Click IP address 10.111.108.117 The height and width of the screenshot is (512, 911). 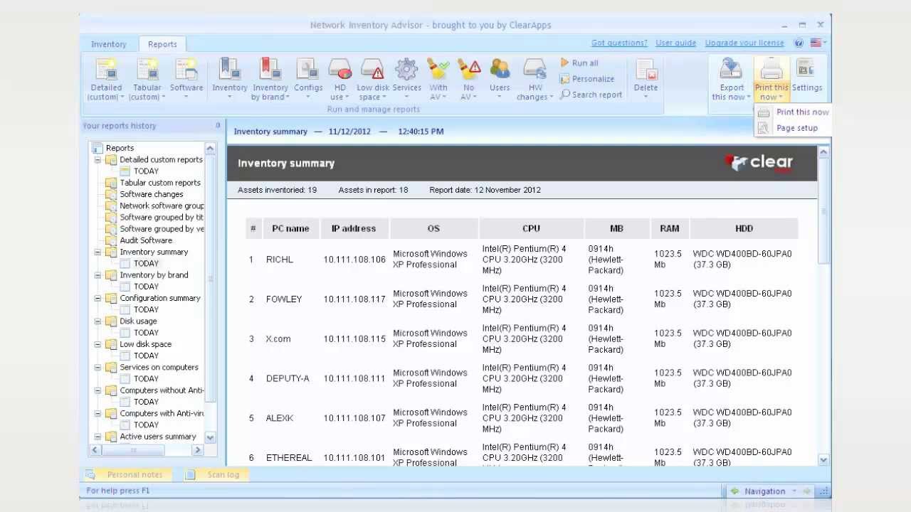354,299
